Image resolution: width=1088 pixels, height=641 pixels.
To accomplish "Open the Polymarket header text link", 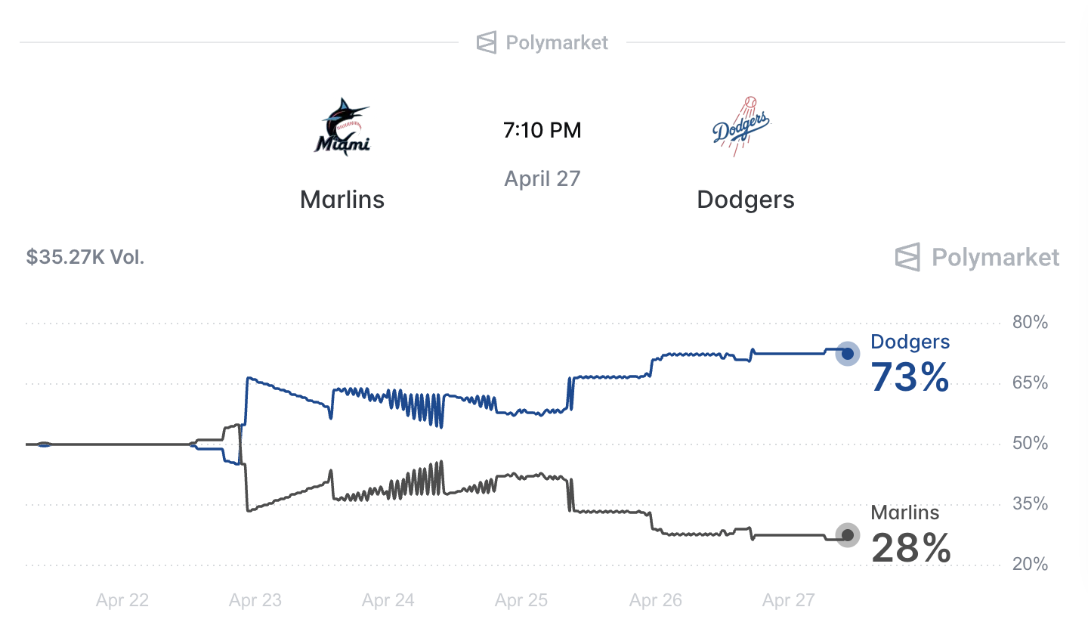I will point(557,42).
